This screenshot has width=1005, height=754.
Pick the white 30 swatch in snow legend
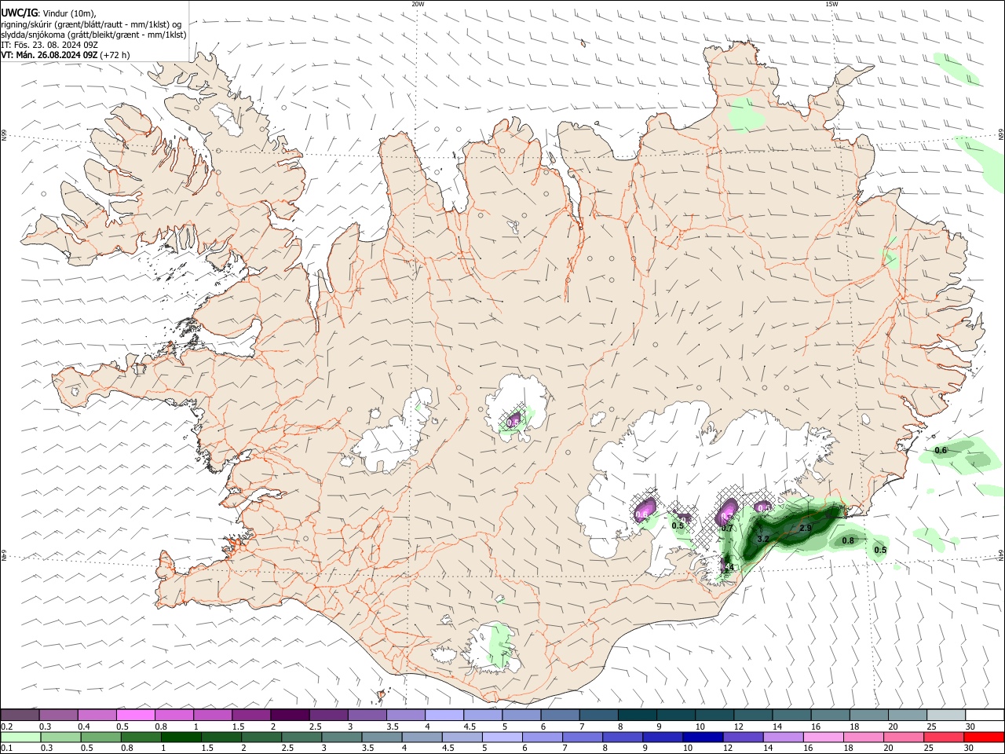pos(985,715)
